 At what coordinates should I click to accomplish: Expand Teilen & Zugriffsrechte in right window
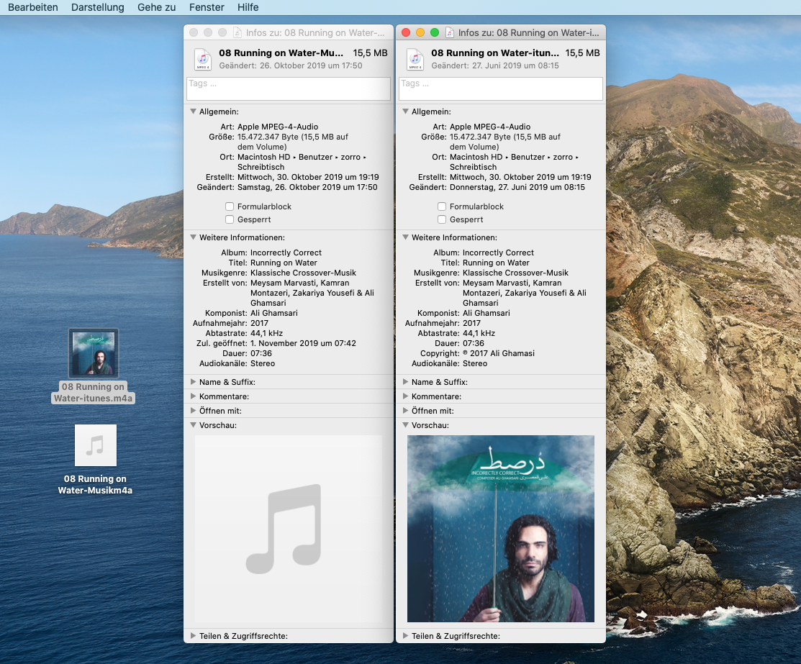[x=406, y=636]
